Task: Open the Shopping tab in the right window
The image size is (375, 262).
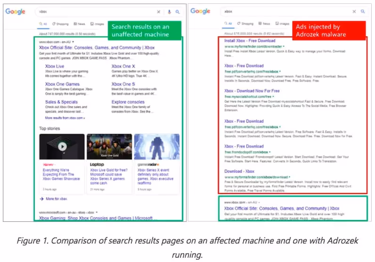Action: [245, 24]
